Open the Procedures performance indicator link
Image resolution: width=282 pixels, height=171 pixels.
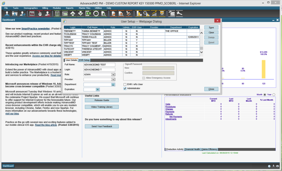click(x=170, y=107)
